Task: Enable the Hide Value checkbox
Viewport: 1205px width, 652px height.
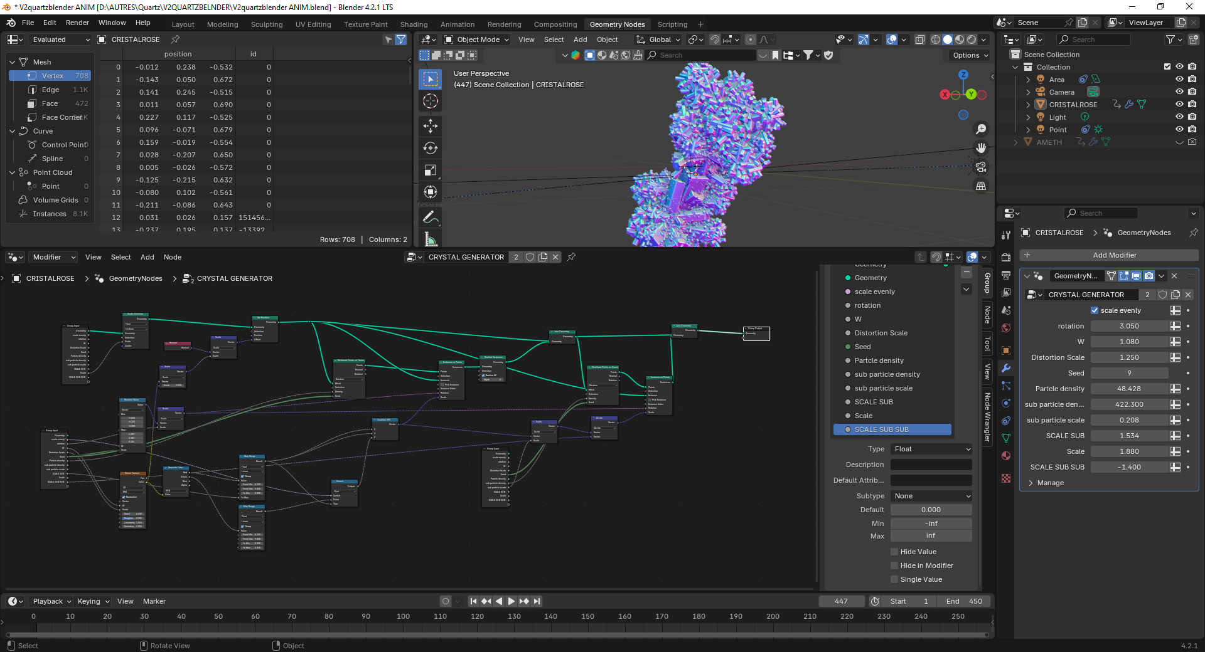Action: point(894,552)
